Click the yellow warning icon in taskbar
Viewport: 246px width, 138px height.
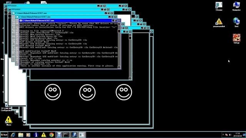43,135
